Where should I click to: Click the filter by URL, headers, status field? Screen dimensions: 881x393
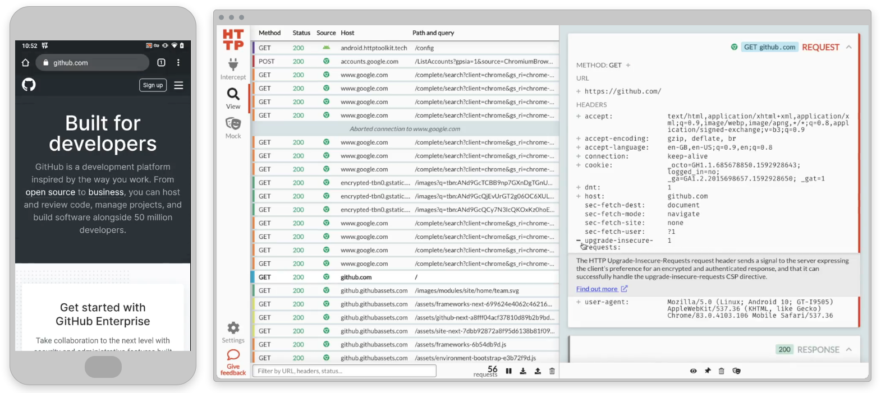pyautogui.click(x=345, y=371)
